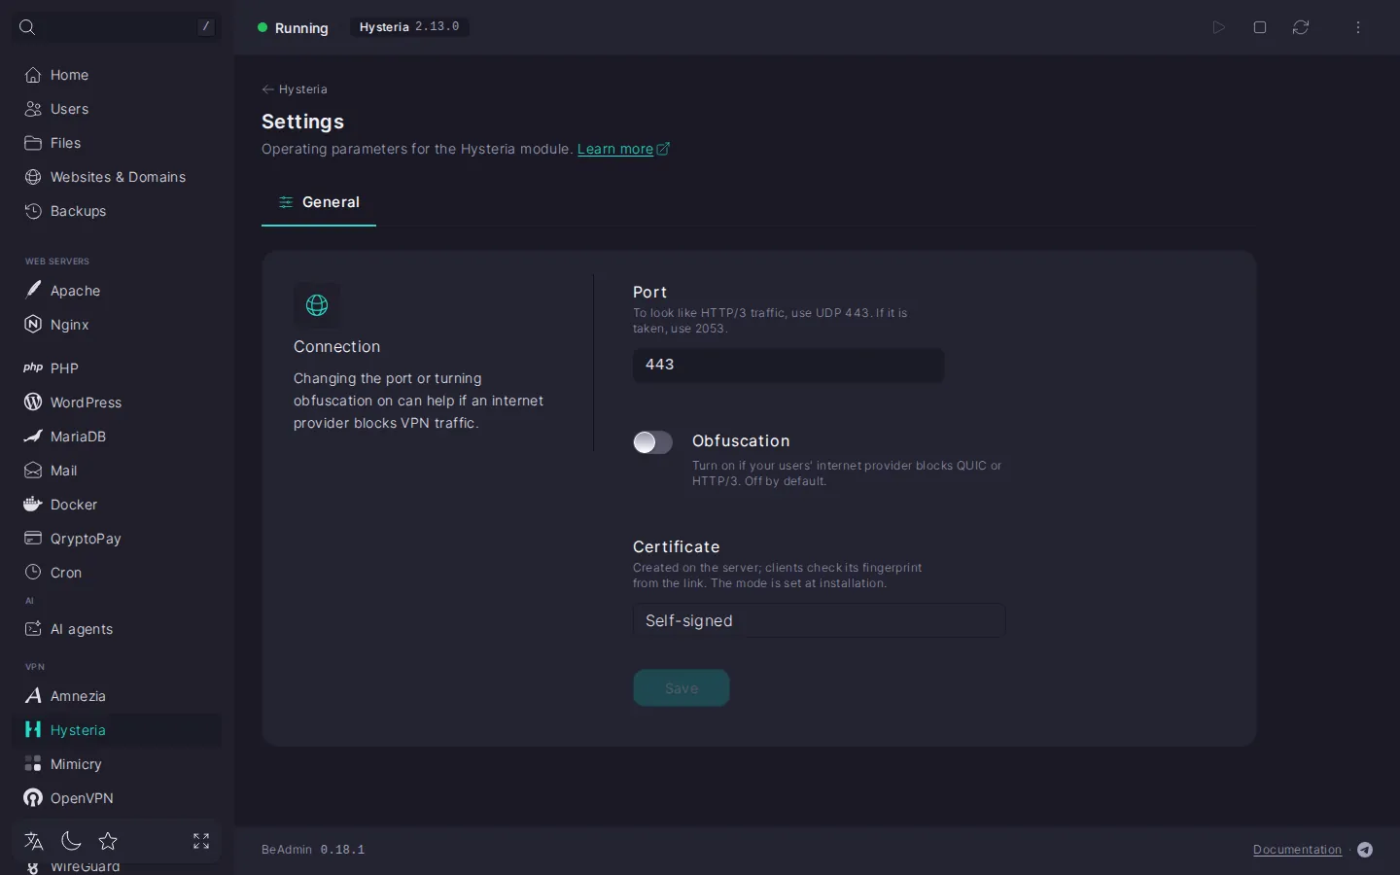Open Mail page
This screenshot has width=1400, height=875.
coord(117,471)
